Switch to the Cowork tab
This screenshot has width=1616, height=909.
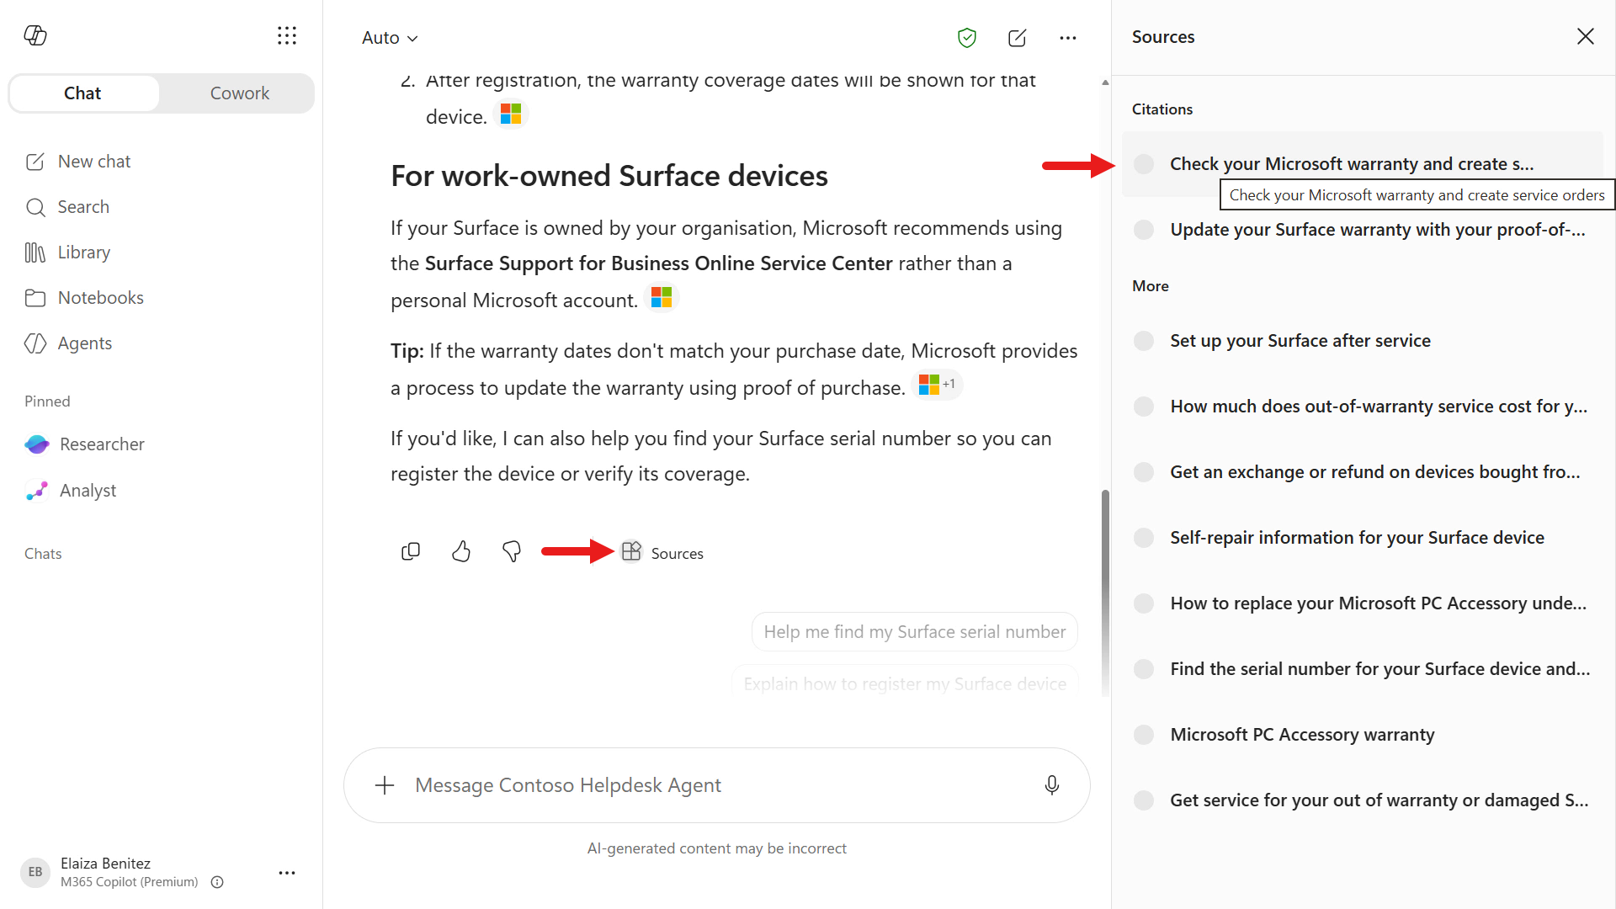(239, 93)
